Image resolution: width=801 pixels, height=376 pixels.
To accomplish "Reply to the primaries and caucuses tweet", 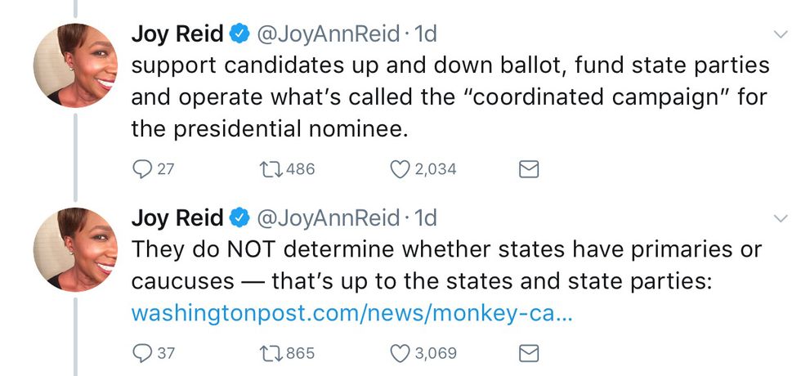I will coord(142,353).
